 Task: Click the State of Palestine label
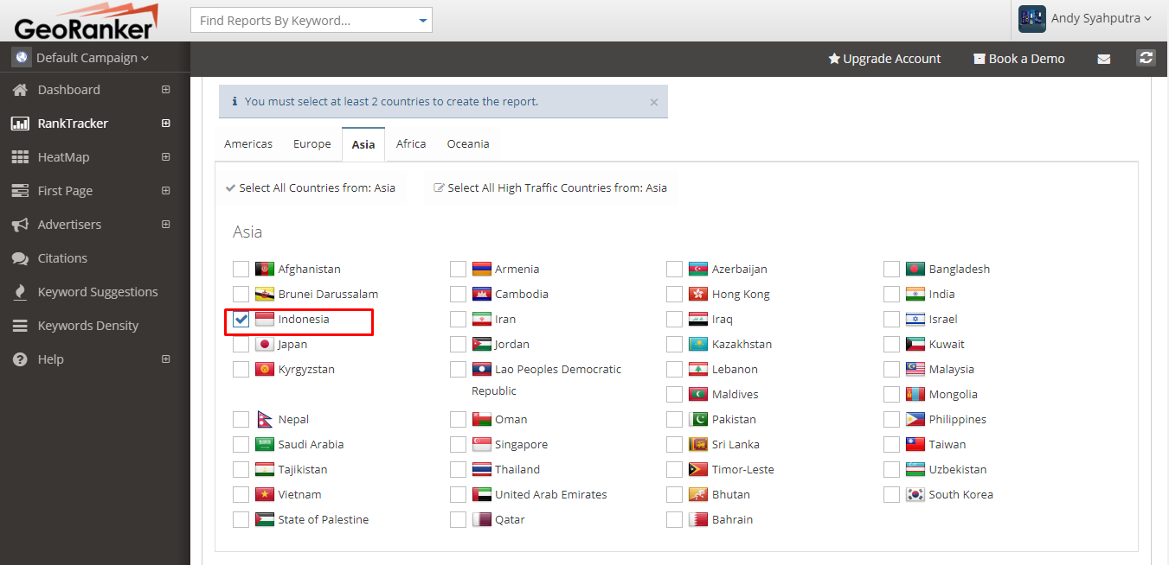[x=324, y=519]
